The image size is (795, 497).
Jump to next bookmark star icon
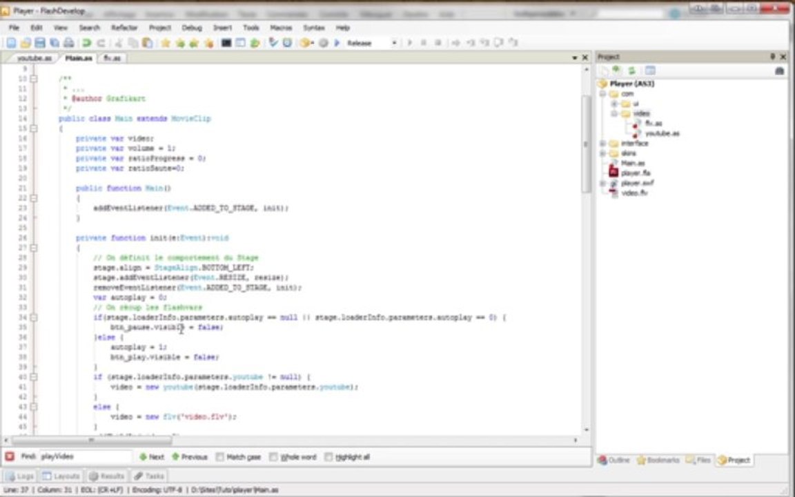[x=179, y=43]
